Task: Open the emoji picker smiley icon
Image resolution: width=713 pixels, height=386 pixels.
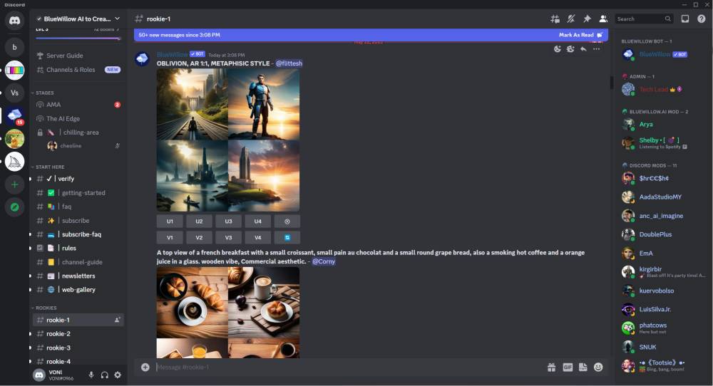Action: point(598,367)
